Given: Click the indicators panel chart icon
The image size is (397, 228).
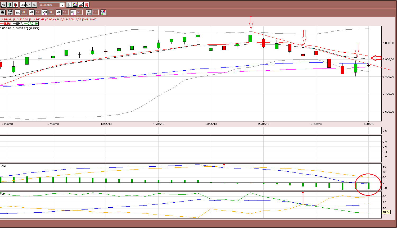Looking at the screenshot, I should click(x=81, y=5).
